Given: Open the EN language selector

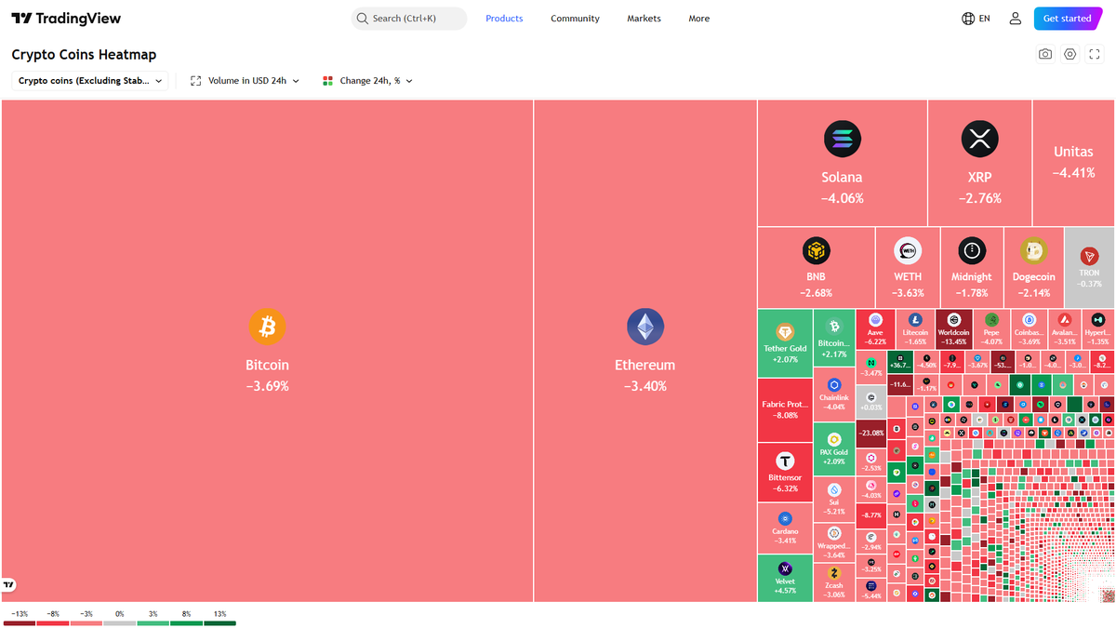Looking at the screenshot, I should point(976,19).
